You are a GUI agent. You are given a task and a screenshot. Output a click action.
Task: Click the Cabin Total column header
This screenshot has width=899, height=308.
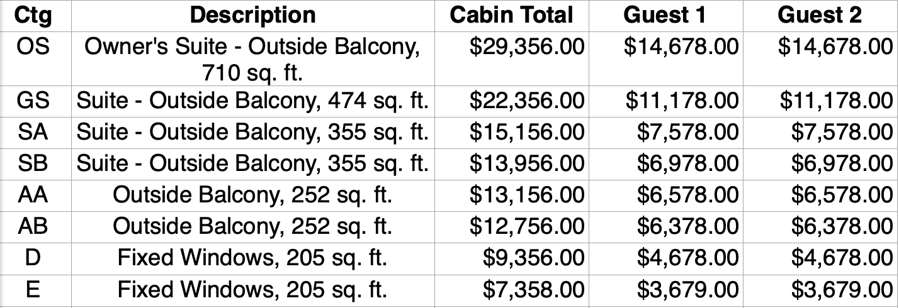[511, 15]
